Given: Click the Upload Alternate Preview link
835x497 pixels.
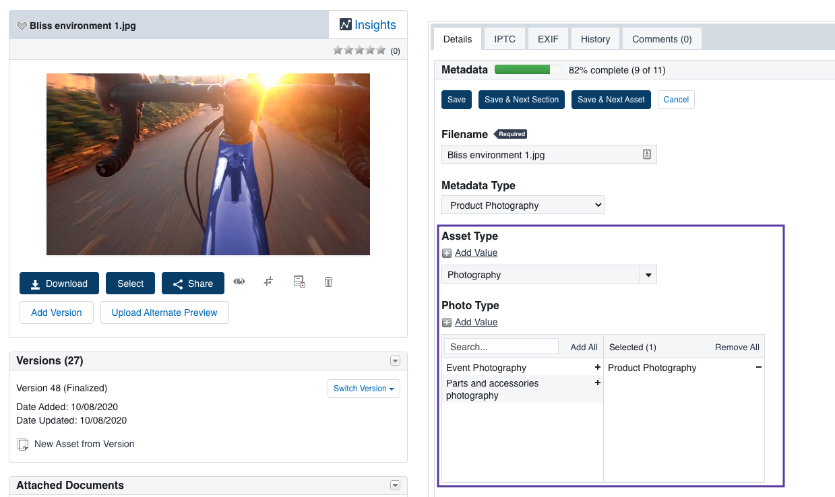Looking at the screenshot, I should coord(164,312).
